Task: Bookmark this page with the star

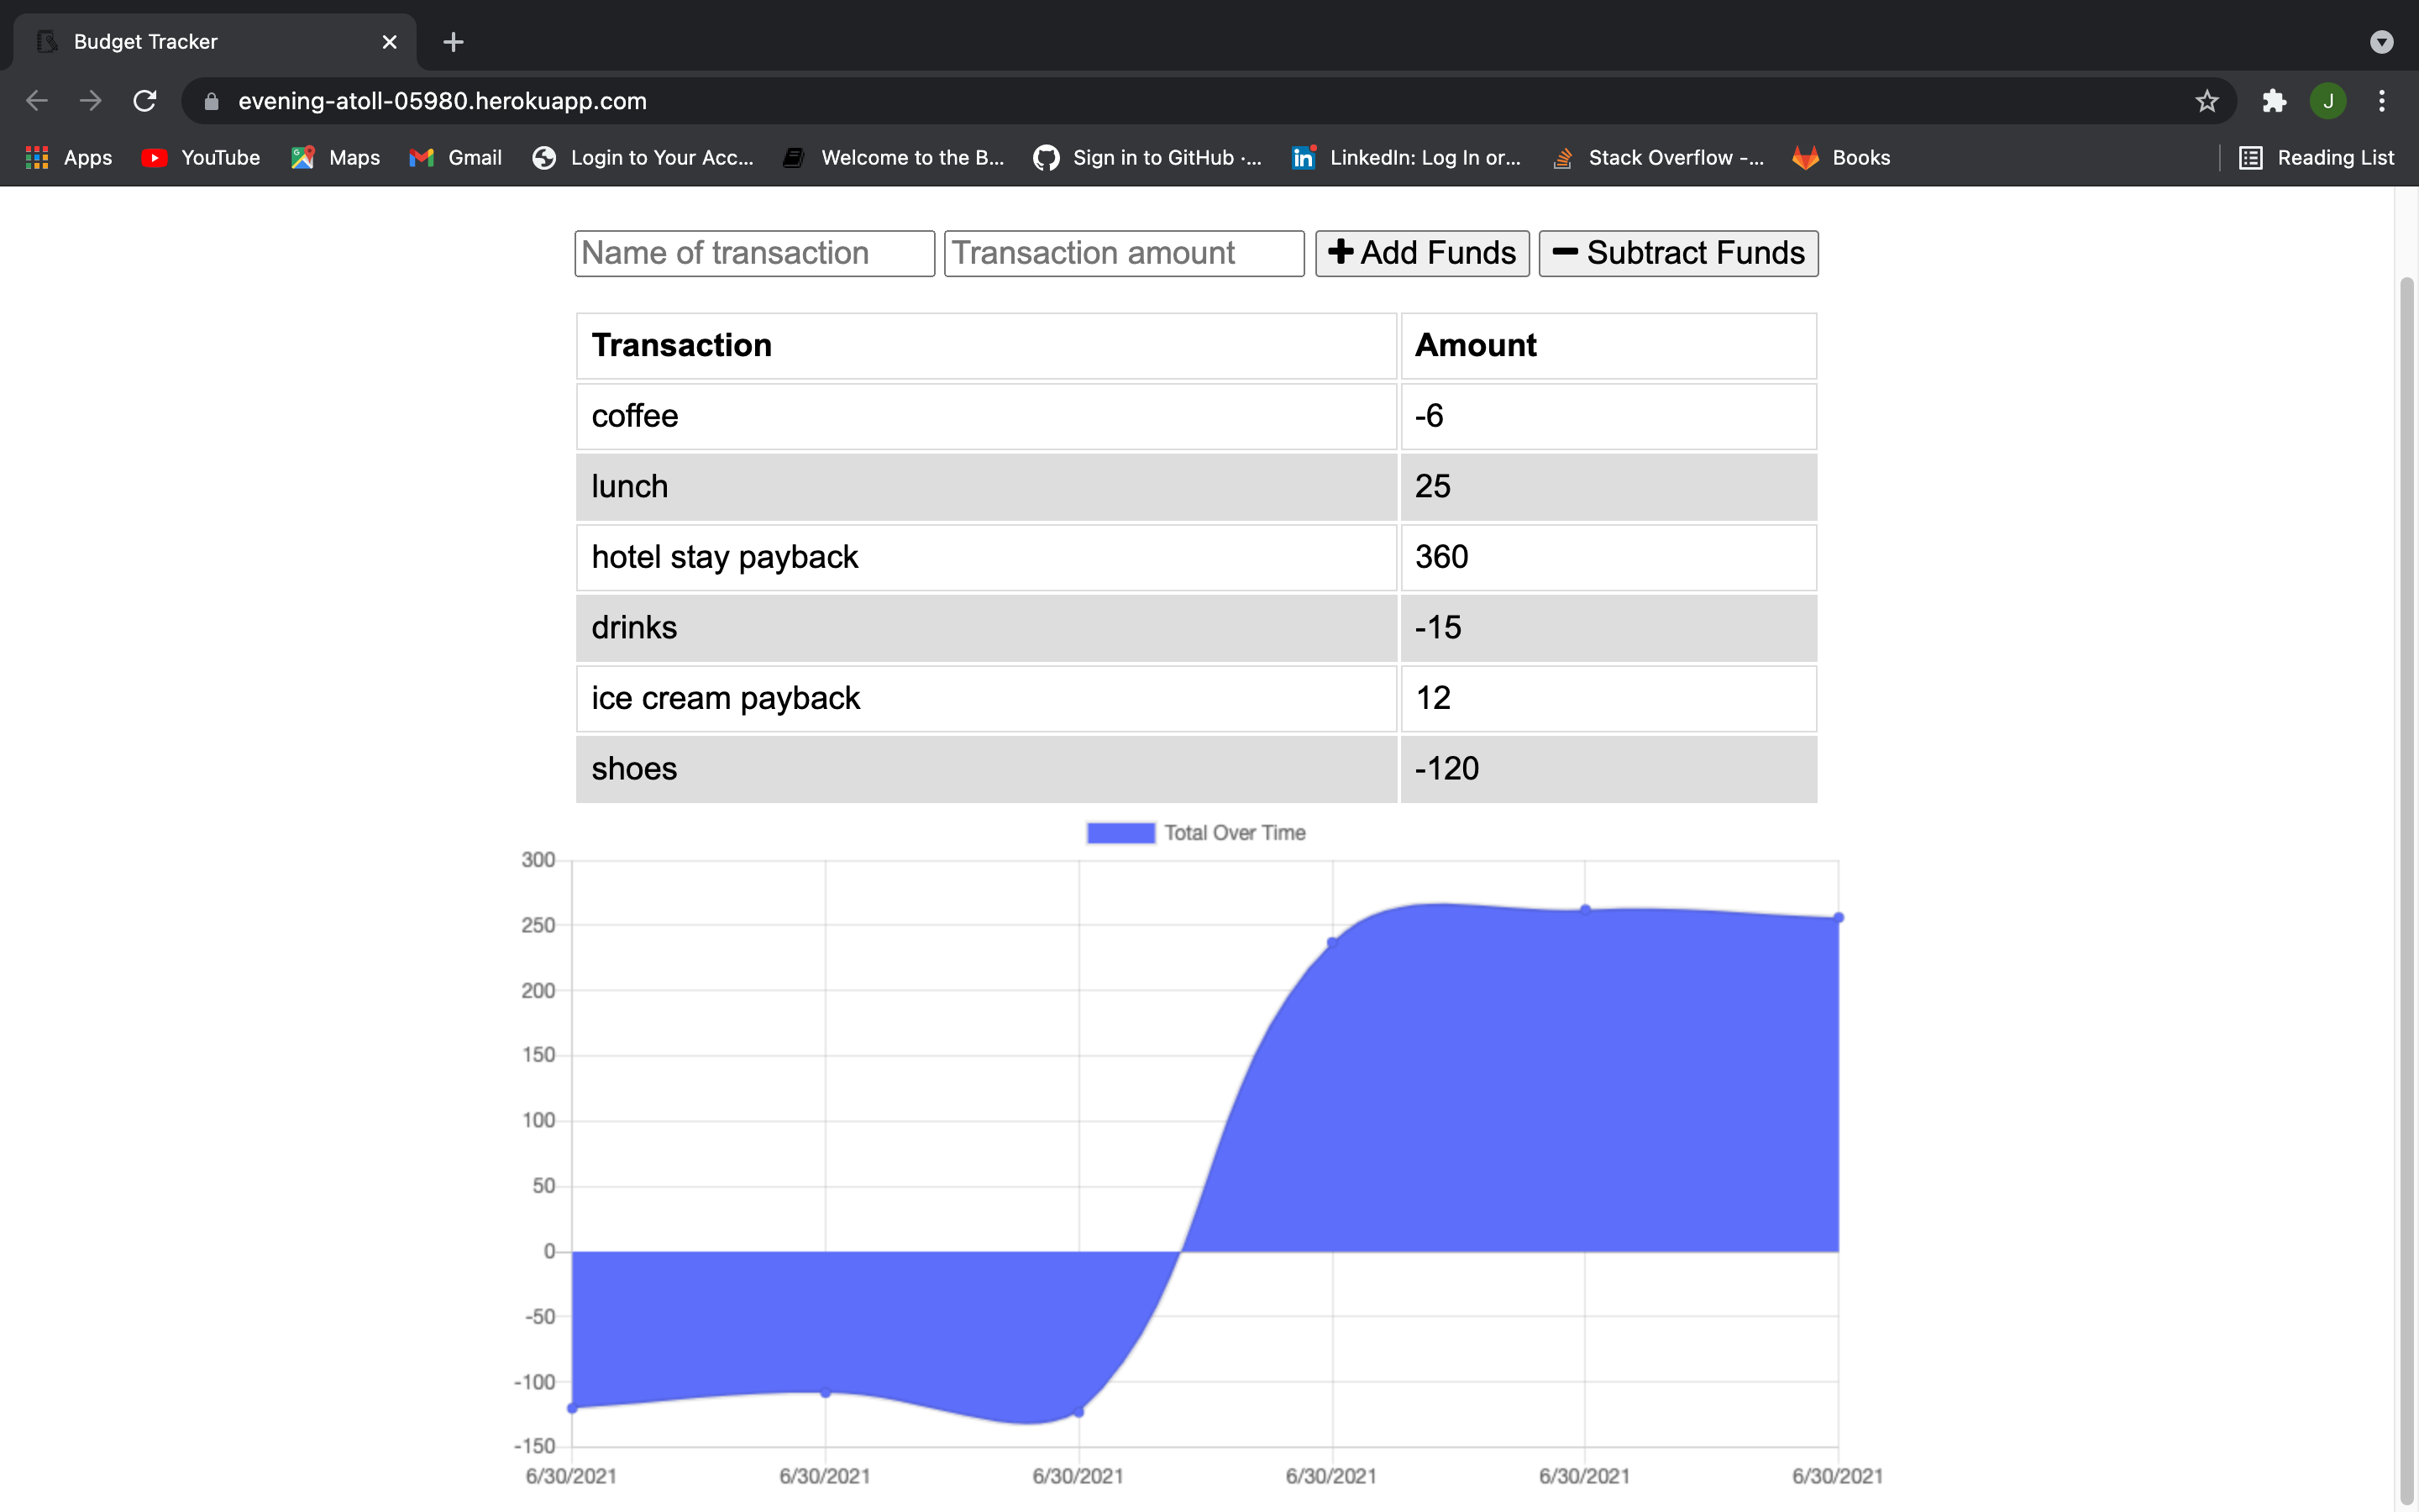Action: point(2206,101)
